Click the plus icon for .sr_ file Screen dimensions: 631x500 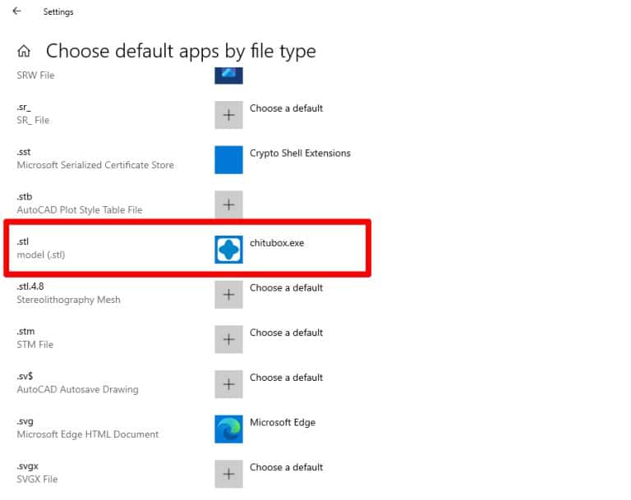click(228, 115)
